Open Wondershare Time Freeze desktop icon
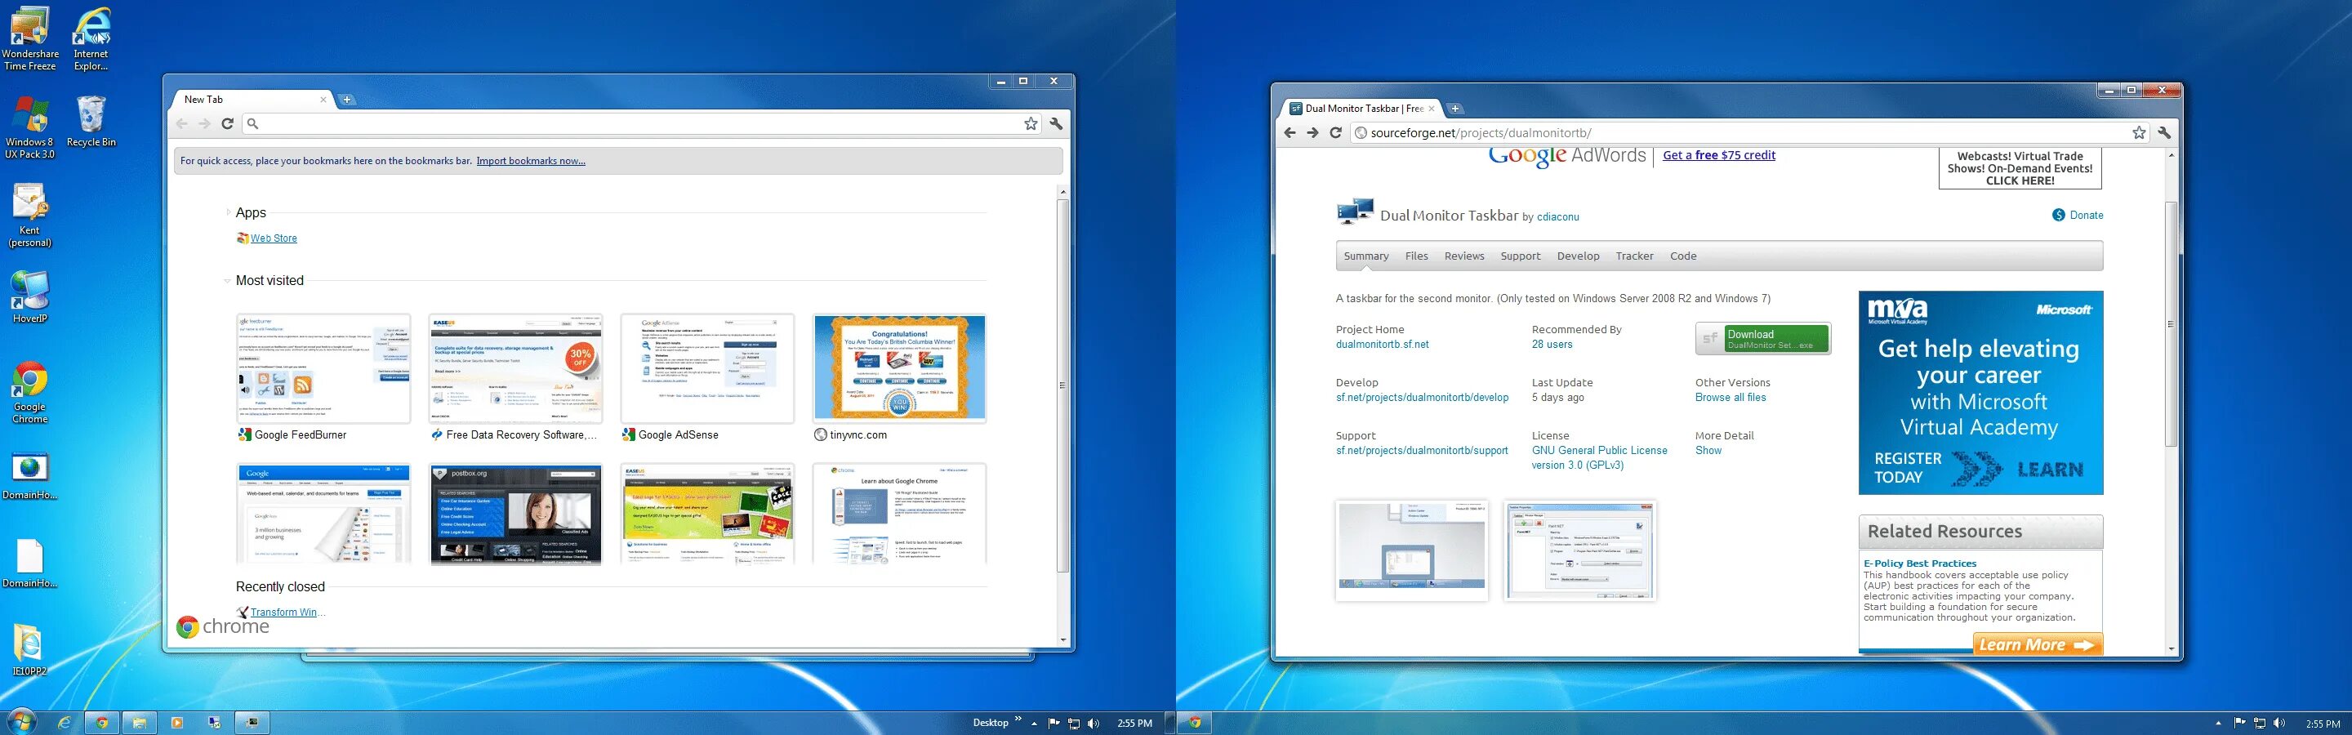 (30, 39)
